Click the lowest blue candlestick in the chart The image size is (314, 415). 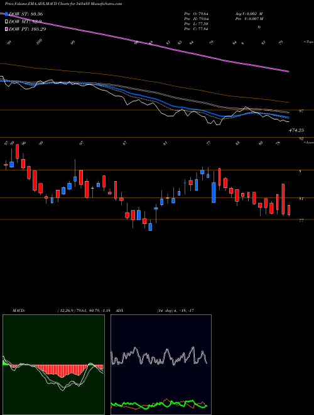[150, 227]
